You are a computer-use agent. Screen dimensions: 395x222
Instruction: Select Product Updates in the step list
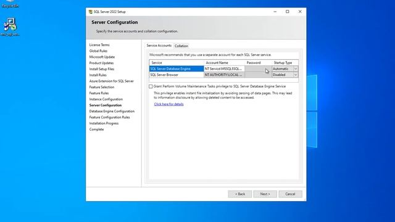tap(101, 63)
